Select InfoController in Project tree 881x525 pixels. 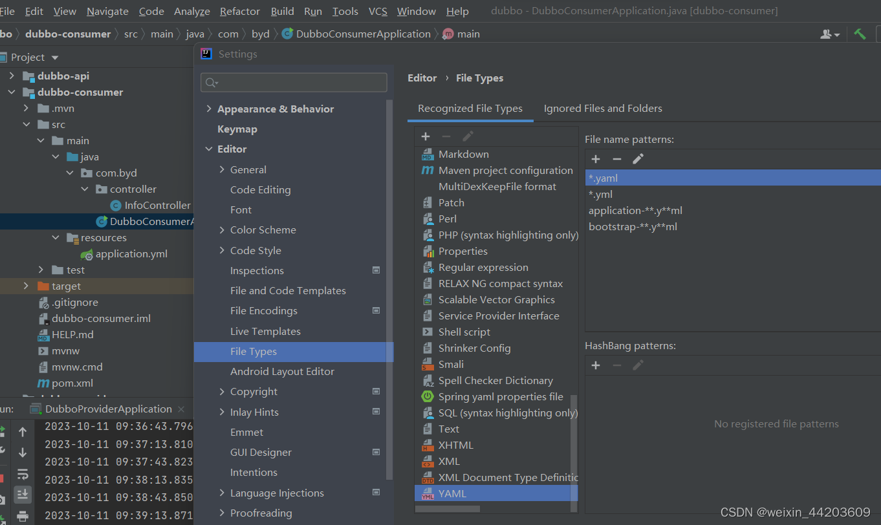coord(158,205)
